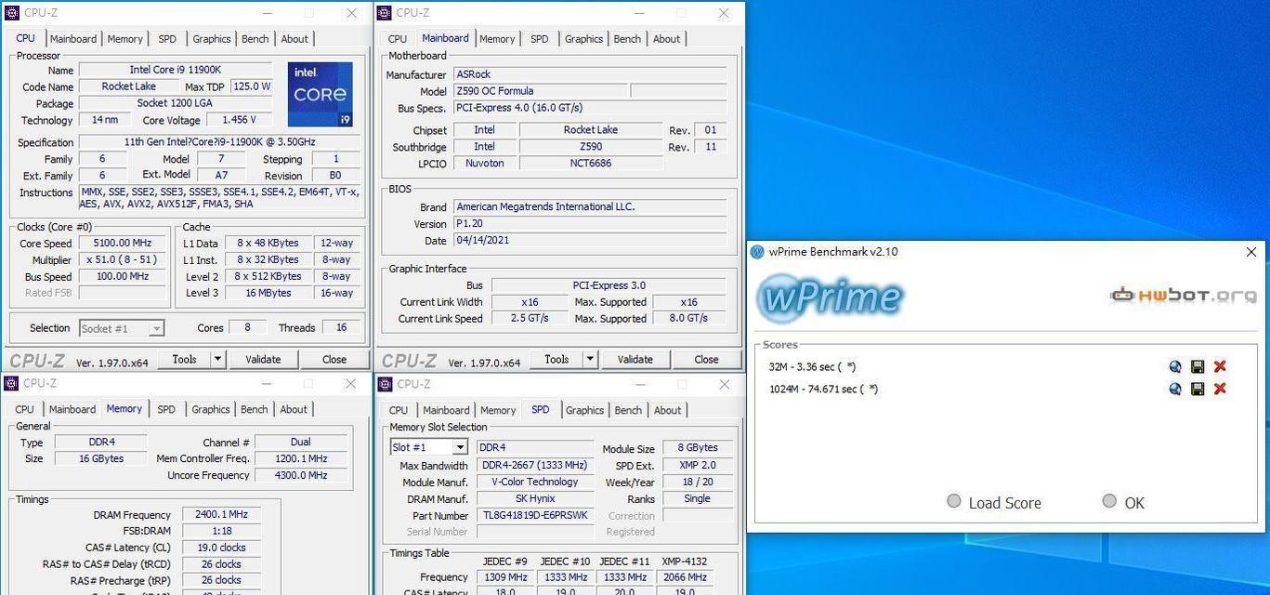The image size is (1270, 595).
Task: Delete the 32M score with red X
Action: click(1220, 366)
